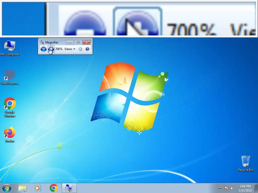
Task: Maximize the Magnifier window
Action: point(78,42)
